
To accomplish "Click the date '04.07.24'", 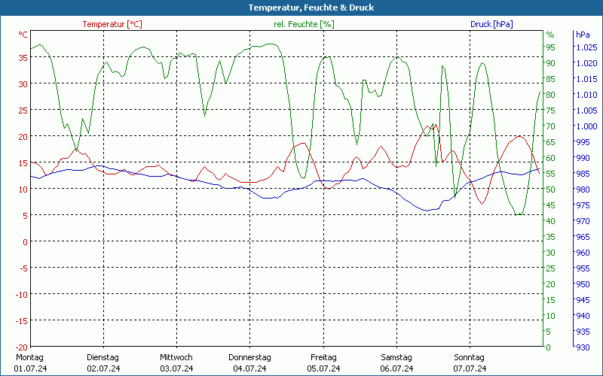I will 249,368.
